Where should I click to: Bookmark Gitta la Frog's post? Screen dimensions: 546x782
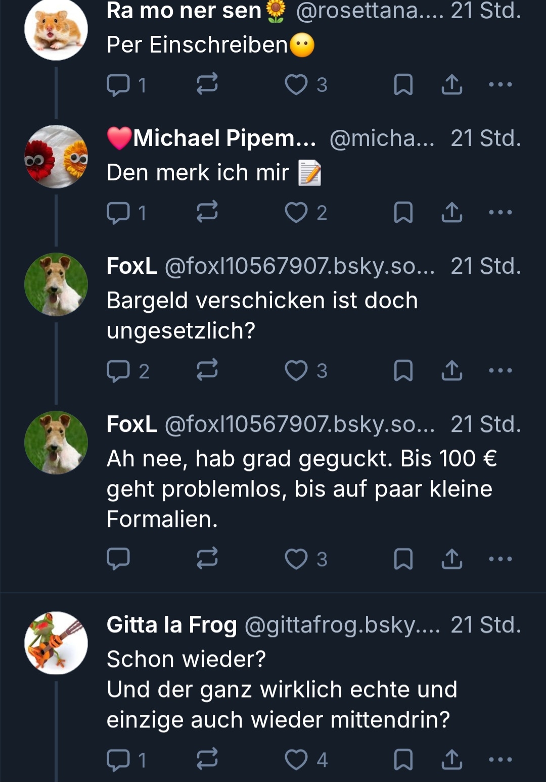[x=403, y=759]
